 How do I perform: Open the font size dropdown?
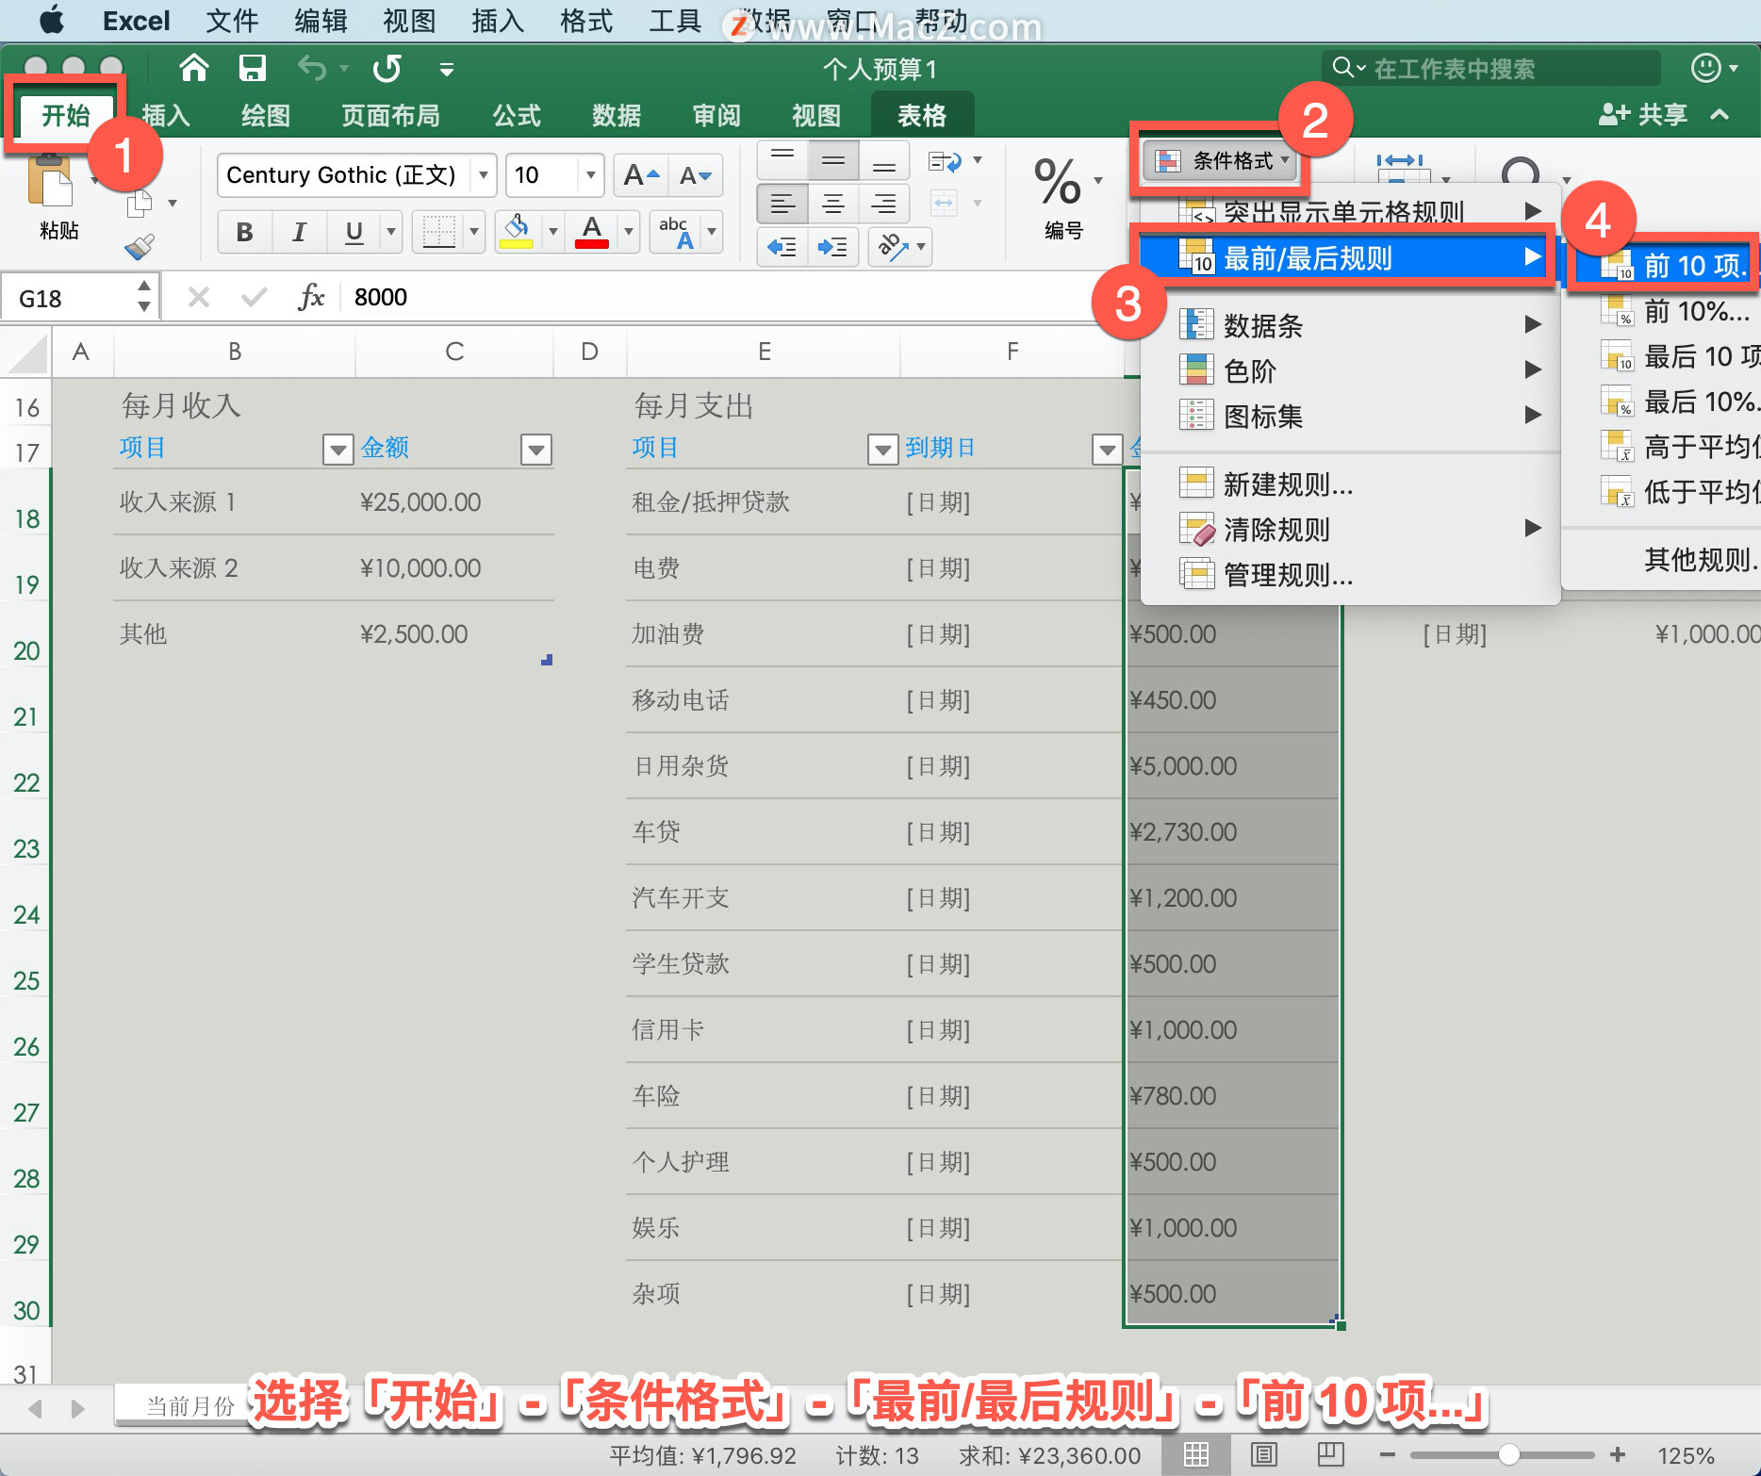590,175
